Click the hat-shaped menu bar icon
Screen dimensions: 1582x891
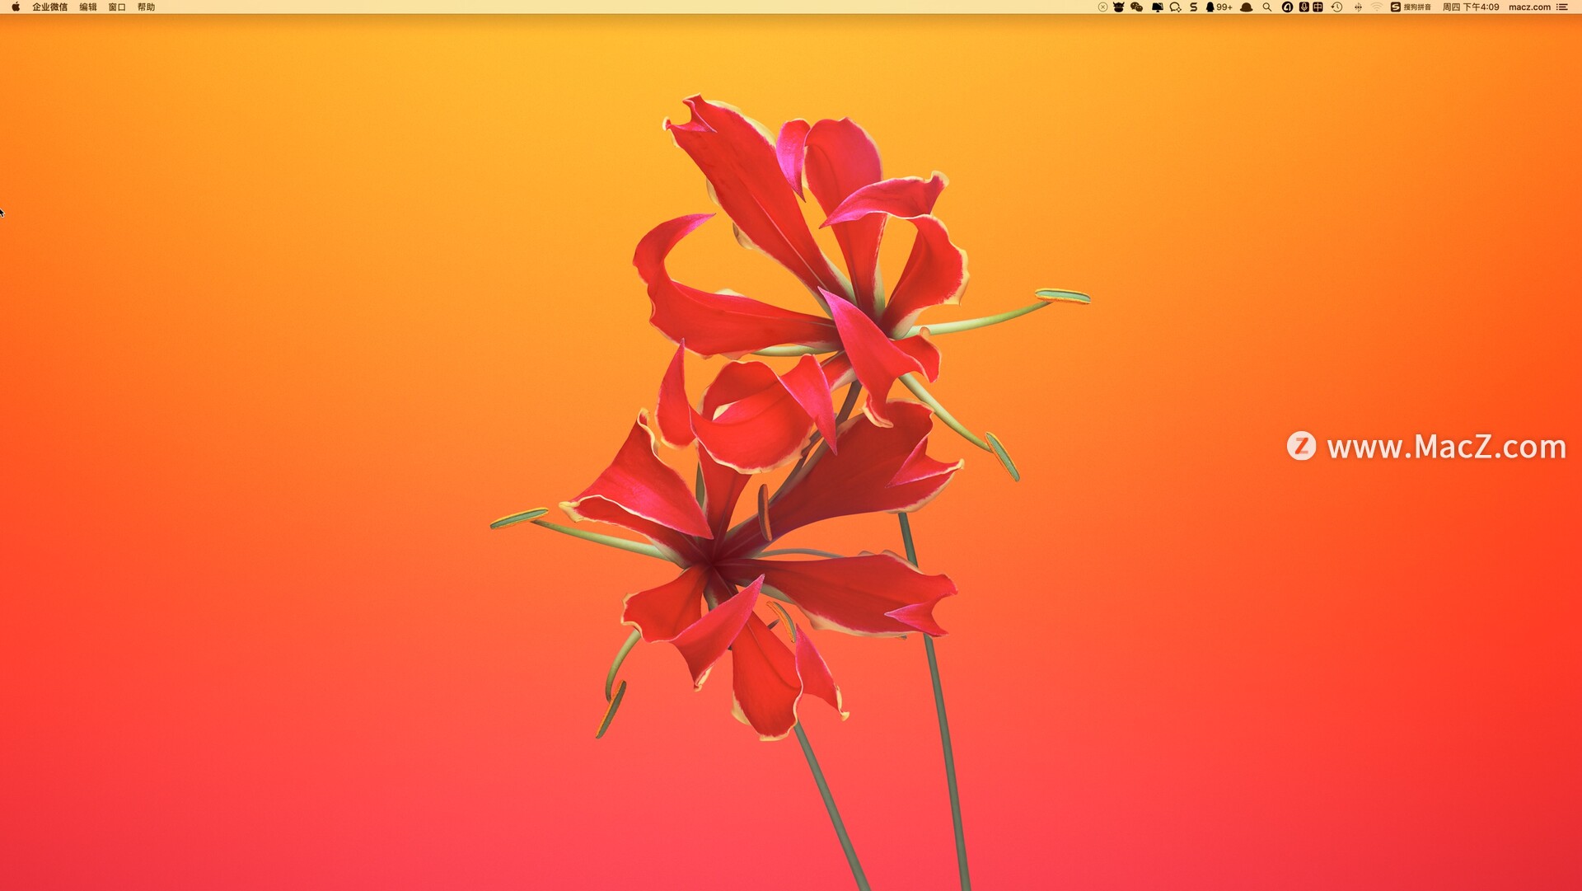(x=1247, y=7)
